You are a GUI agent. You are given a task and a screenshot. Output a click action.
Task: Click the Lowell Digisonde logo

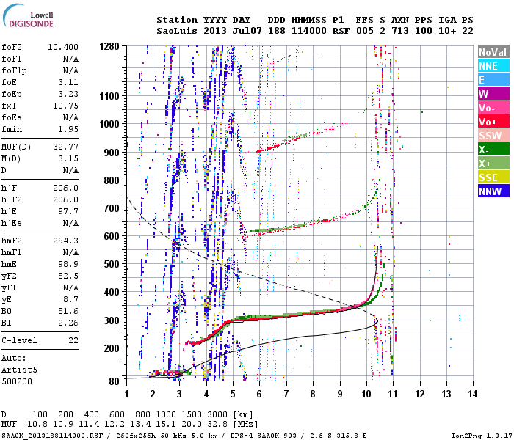[x=28, y=15]
